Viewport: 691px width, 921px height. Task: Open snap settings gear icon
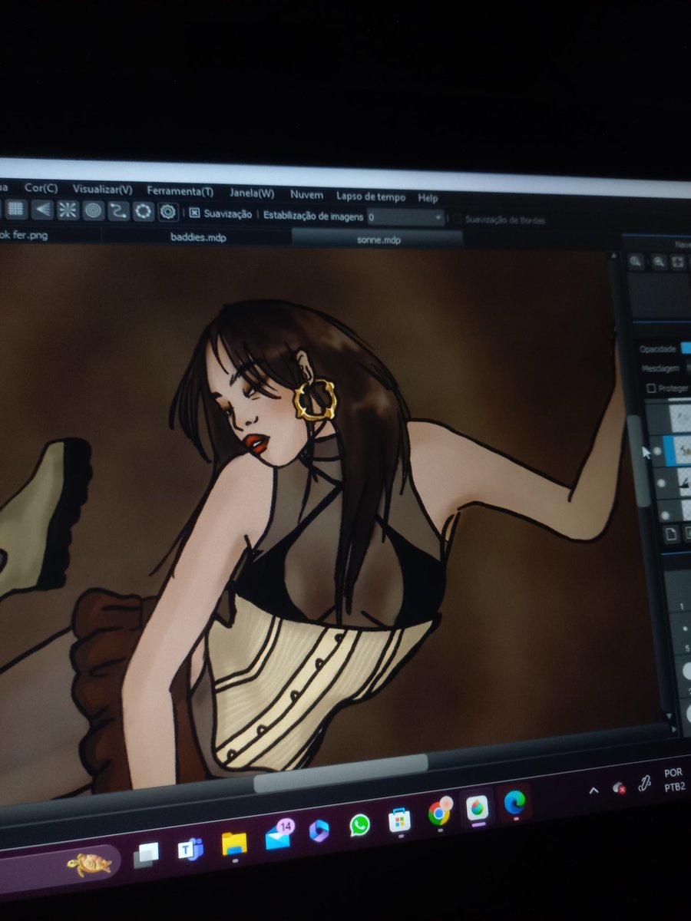168,212
